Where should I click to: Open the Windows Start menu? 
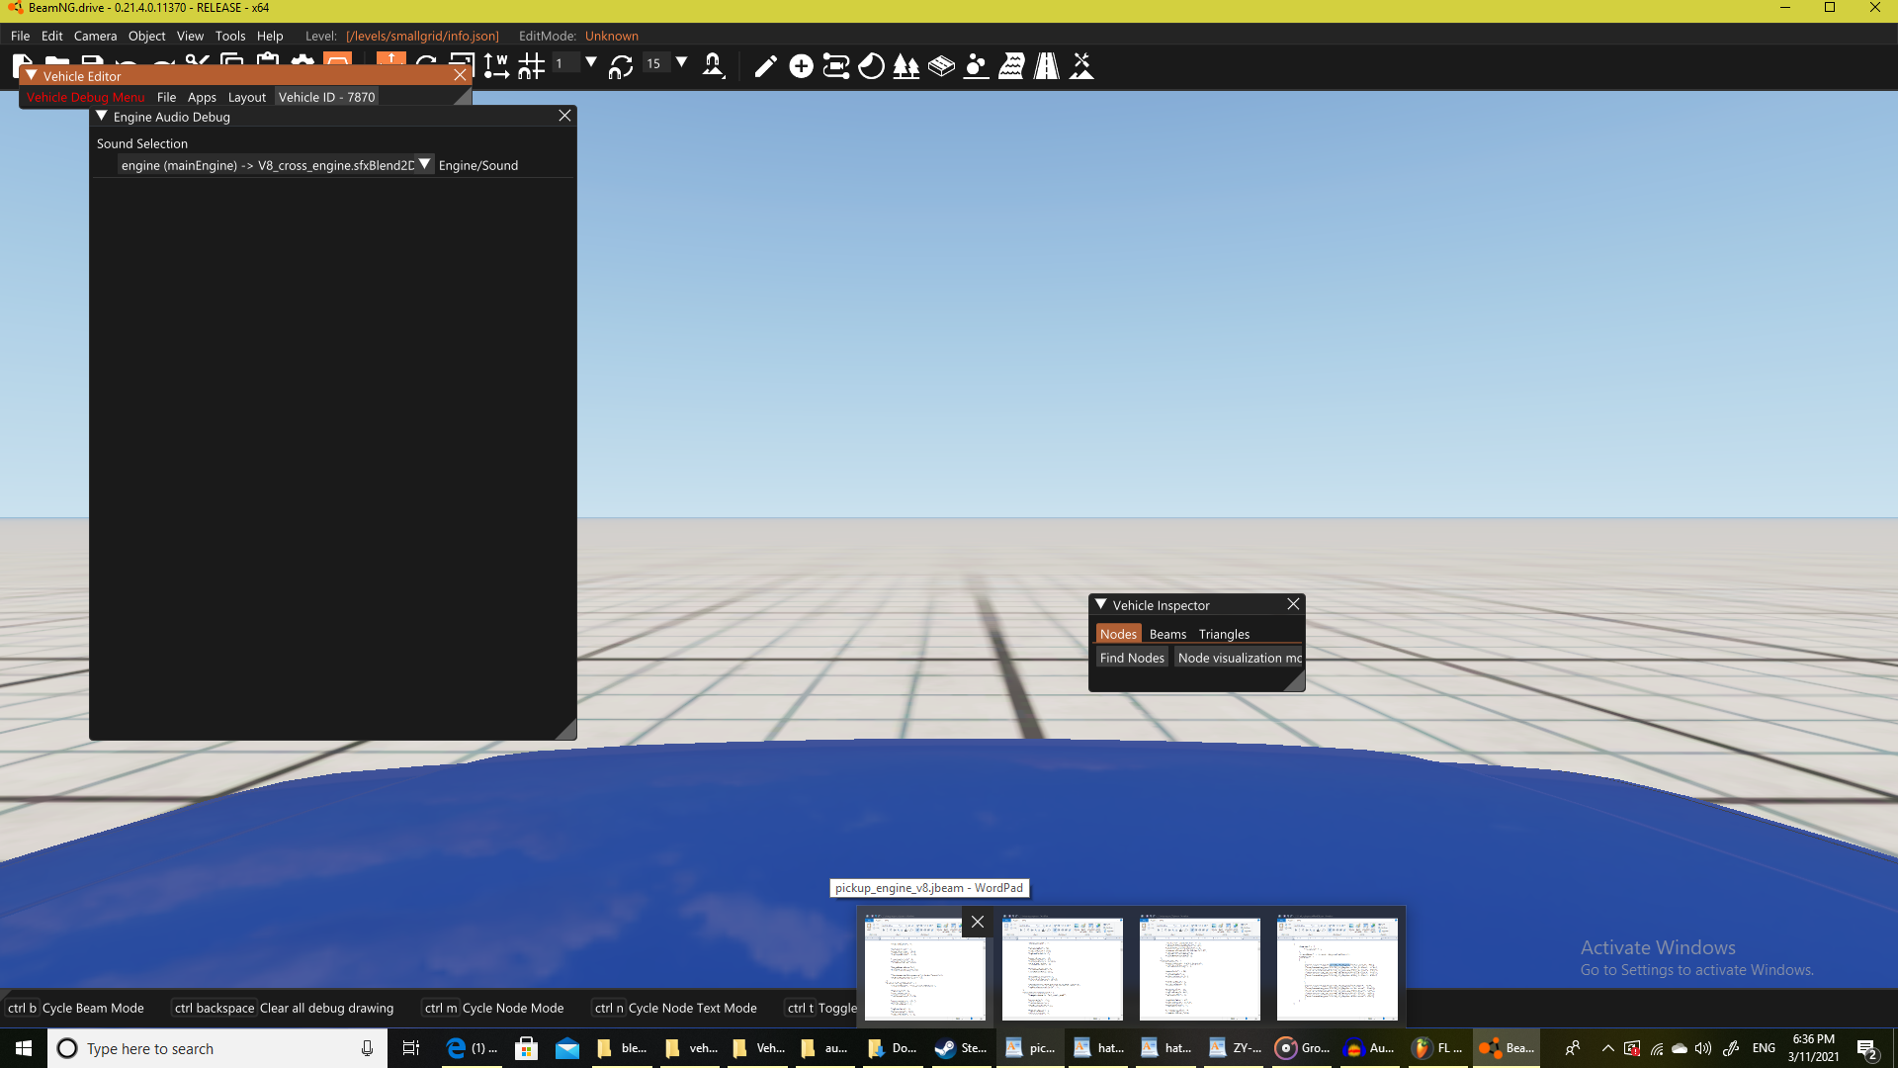24,1048
